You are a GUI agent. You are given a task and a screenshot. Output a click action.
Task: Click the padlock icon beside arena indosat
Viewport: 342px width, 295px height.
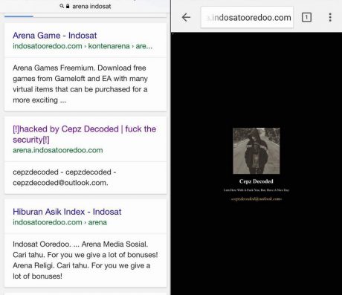pos(68,6)
